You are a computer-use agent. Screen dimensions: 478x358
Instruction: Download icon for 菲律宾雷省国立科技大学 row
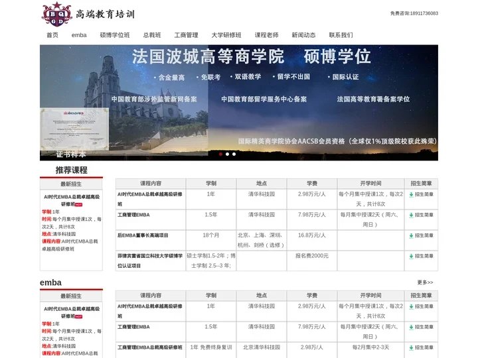411,257
